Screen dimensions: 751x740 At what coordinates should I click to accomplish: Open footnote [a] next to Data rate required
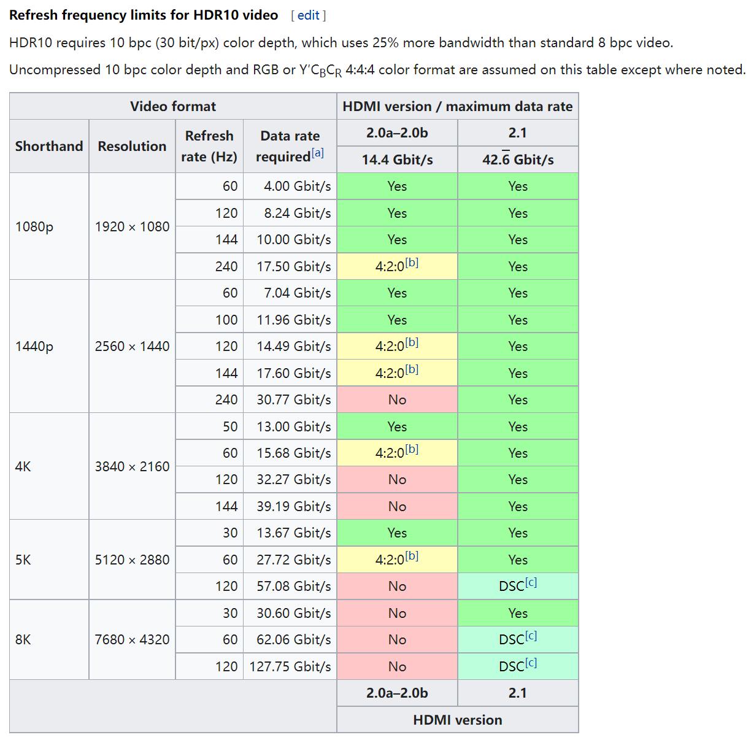click(x=317, y=153)
